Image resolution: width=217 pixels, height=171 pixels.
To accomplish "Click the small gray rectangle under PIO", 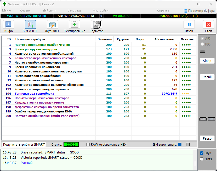I will click(202, 51).
